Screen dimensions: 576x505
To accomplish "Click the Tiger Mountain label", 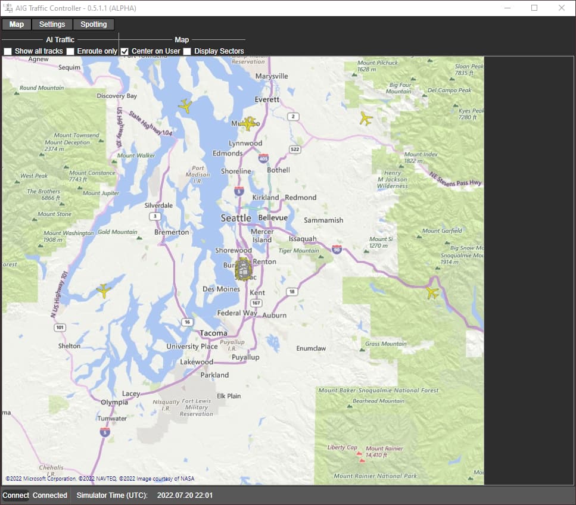I will [298, 251].
